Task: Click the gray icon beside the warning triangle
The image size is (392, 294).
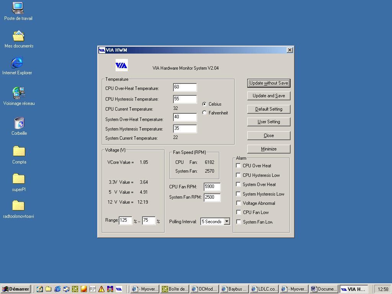Action: [93, 289]
